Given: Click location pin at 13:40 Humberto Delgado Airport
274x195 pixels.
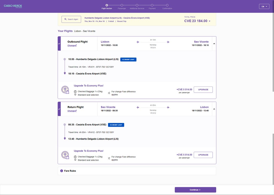Looking at the screenshot, I should point(65,138).
